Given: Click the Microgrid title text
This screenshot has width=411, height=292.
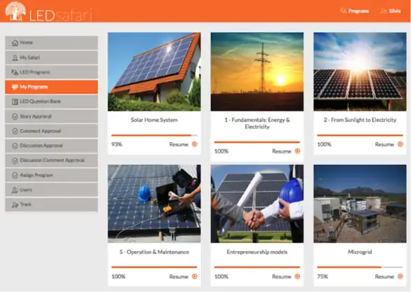Looking at the screenshot, I should coord(360,252).
